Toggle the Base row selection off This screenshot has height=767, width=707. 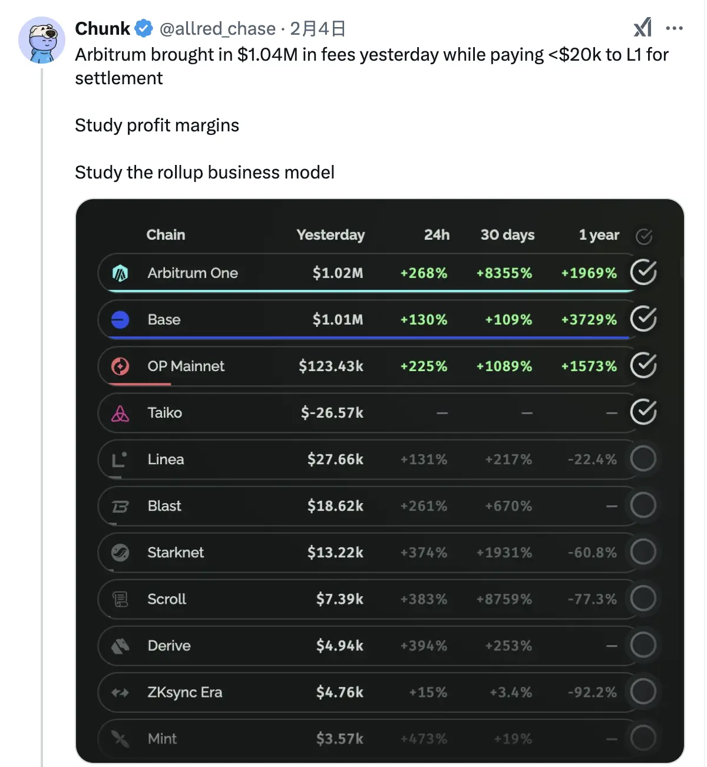pos(643,319)
